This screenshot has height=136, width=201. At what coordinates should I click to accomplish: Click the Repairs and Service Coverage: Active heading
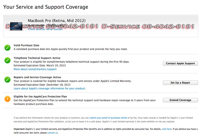(x=37, y=77)
